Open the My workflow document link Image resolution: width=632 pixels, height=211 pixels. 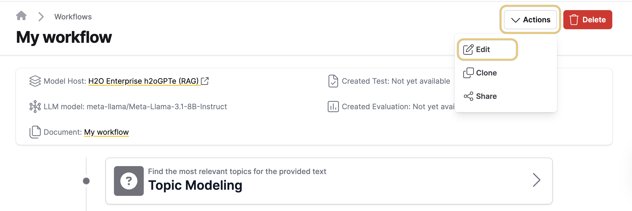[106, 132]
